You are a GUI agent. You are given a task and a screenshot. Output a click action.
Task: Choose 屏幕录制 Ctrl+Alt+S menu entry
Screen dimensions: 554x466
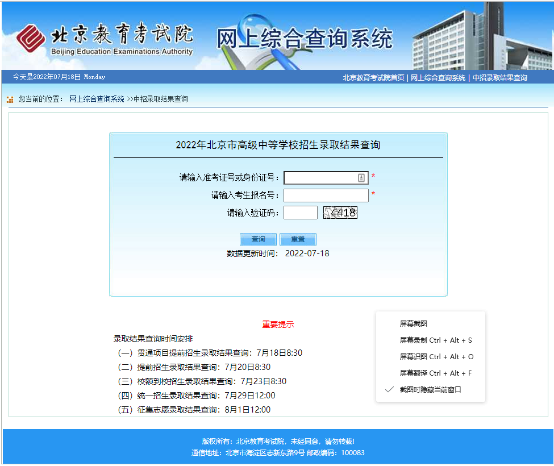coord(435,340)
